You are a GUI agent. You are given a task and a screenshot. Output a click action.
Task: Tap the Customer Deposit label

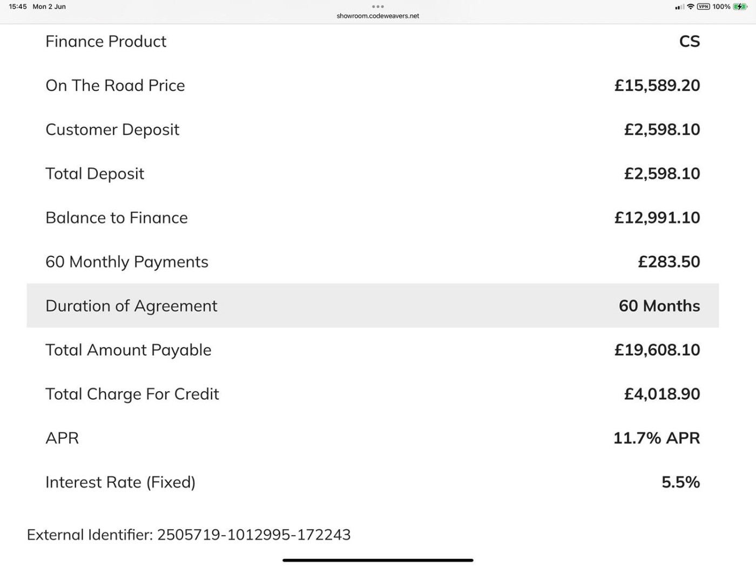(x=112, y=129)
